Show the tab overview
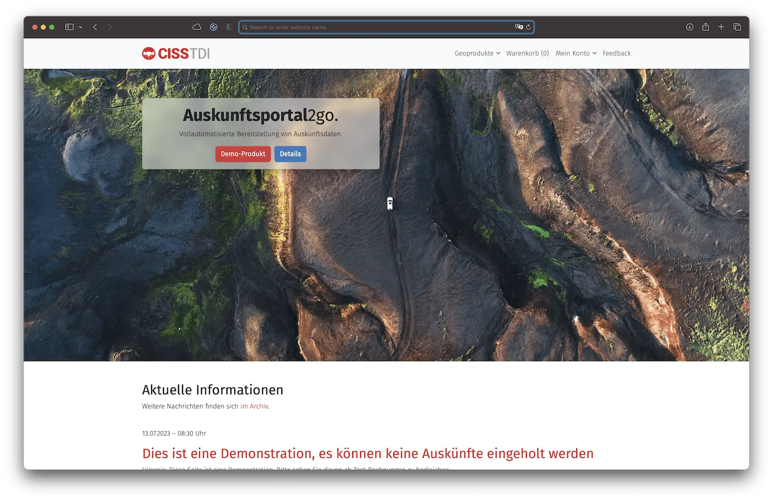The width and height of the screenshot is (773, 501). pos(737,27)
